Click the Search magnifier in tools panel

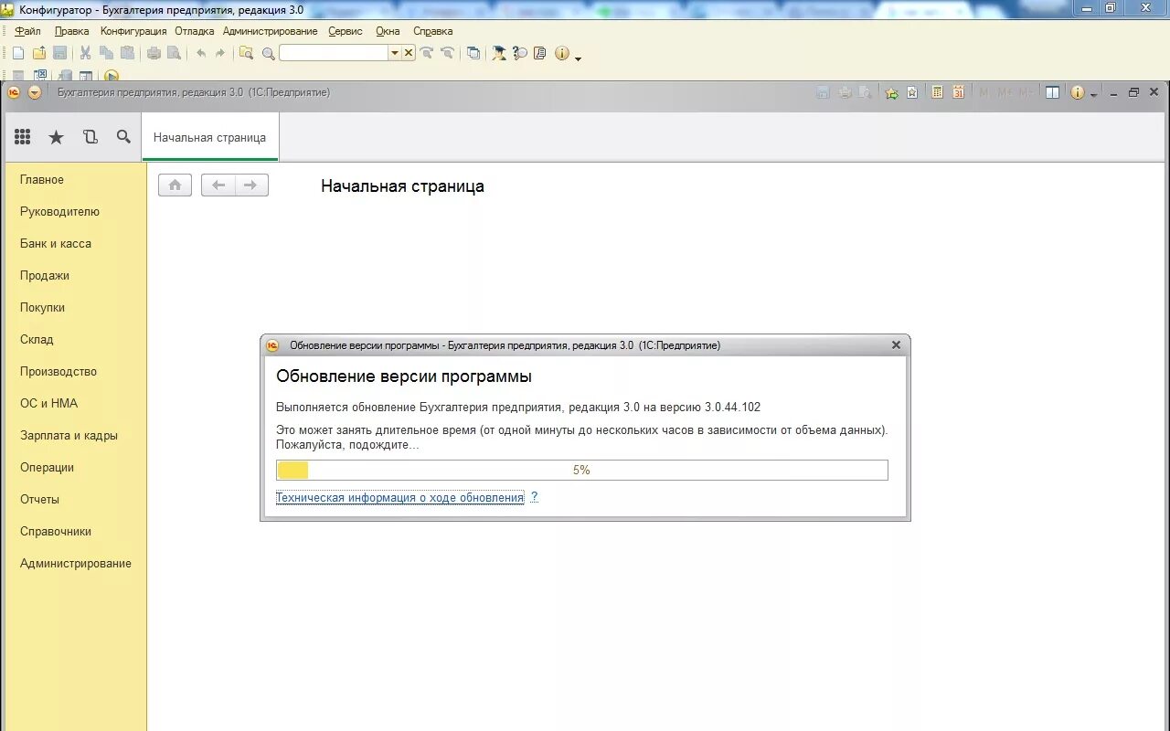pos(123,137)
